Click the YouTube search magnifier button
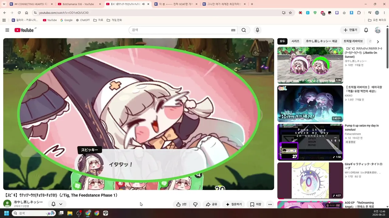 click(244, 30)
